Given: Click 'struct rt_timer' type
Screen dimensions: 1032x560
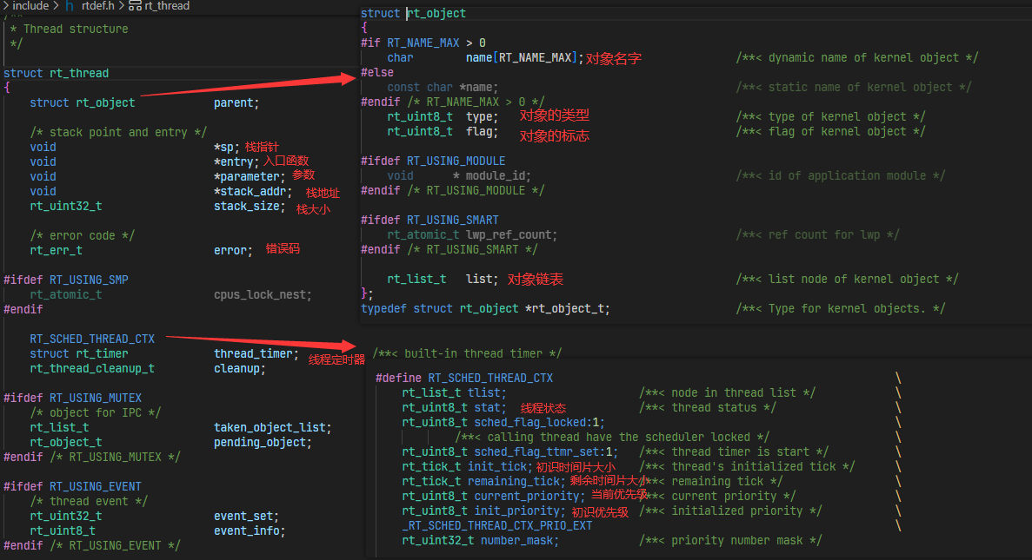Looking at the screenshot, I should click(79, 353).
